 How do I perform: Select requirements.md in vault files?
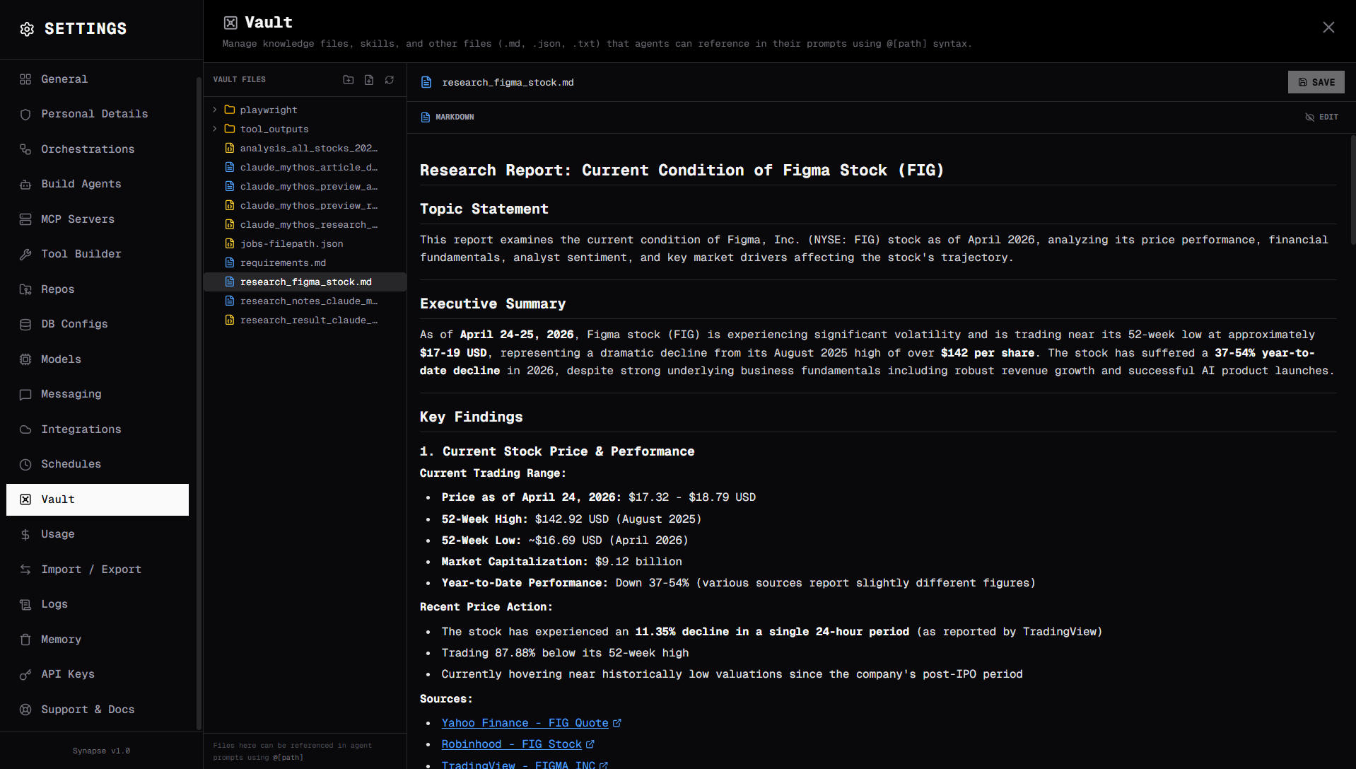coord(305,262)
